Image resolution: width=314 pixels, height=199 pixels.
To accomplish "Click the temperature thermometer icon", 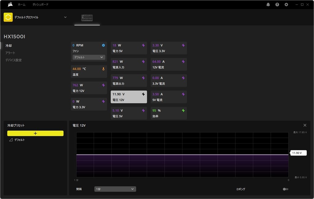I will 103,69.
